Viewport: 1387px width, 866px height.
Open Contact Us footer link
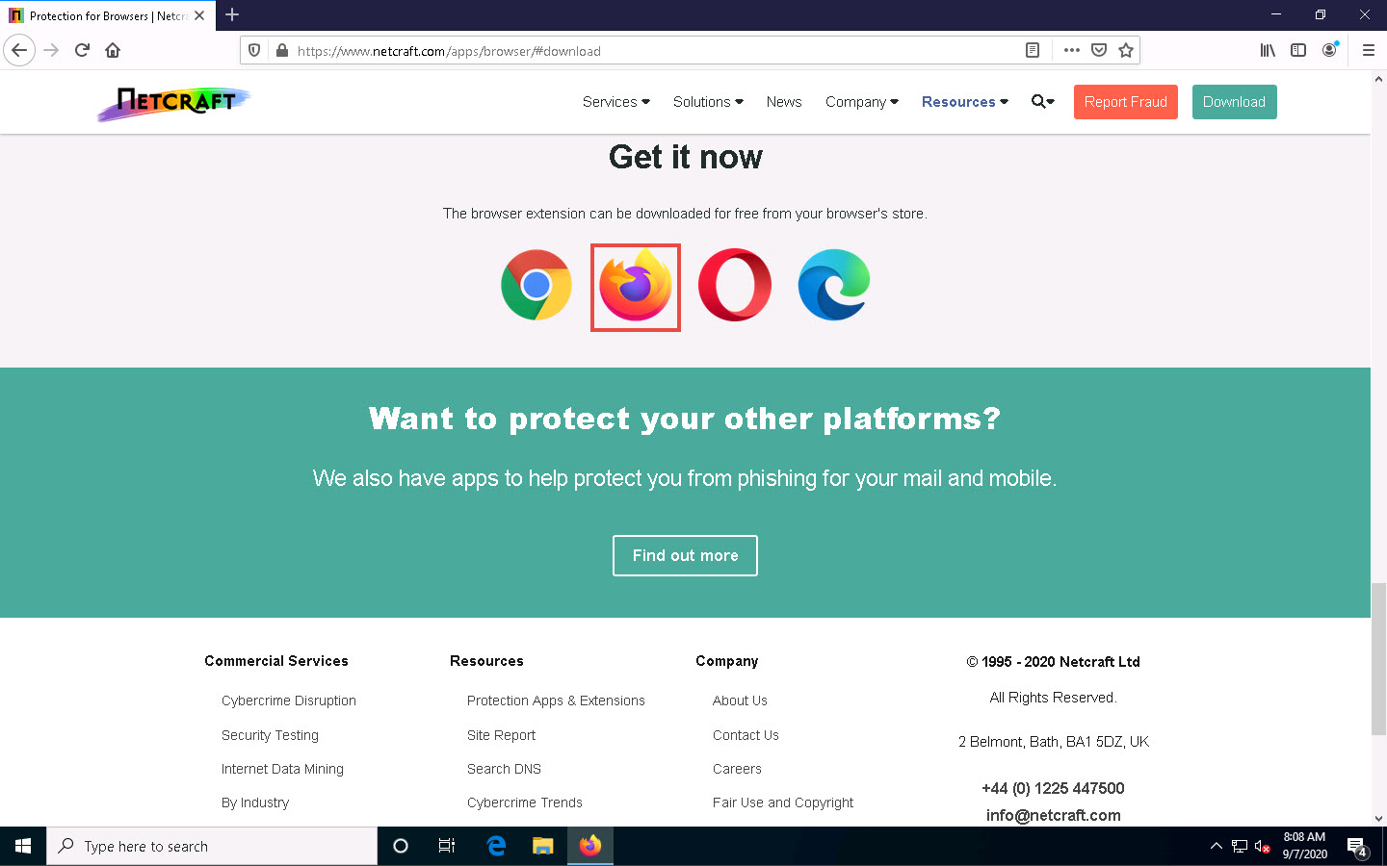[x=746, y=735]
